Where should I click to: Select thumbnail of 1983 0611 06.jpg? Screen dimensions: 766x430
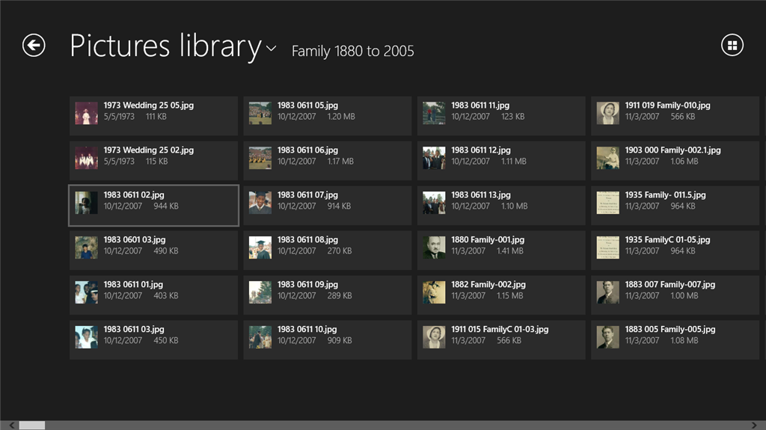coord(260,158)
